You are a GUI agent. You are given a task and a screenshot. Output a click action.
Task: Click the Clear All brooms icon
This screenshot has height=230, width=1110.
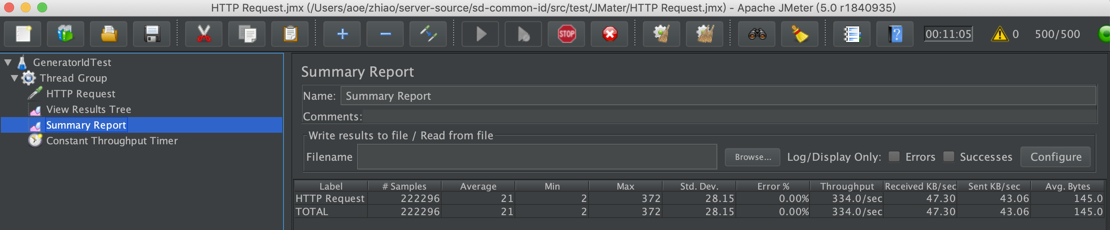(x=705, y=34)
